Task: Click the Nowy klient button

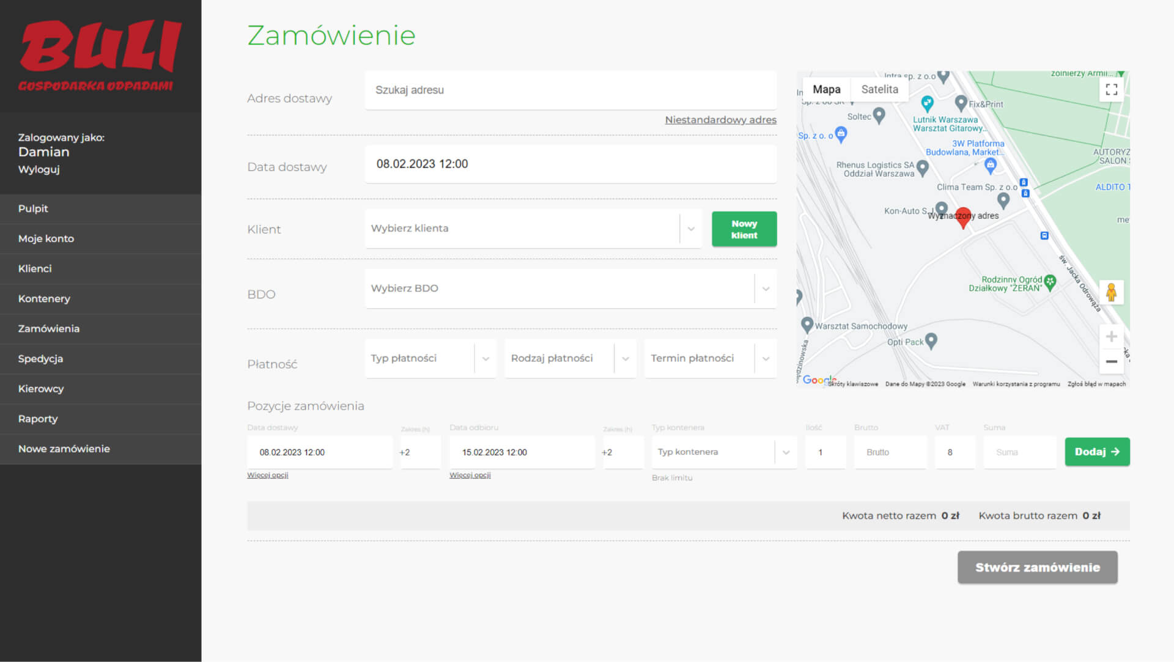Action: tap(744, 229)
